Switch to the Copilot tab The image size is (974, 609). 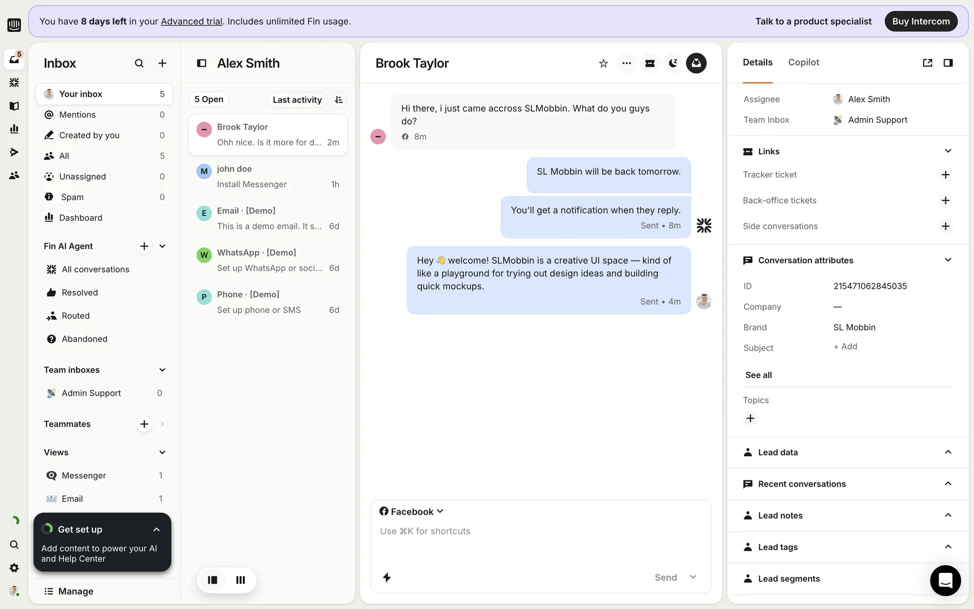803,62
